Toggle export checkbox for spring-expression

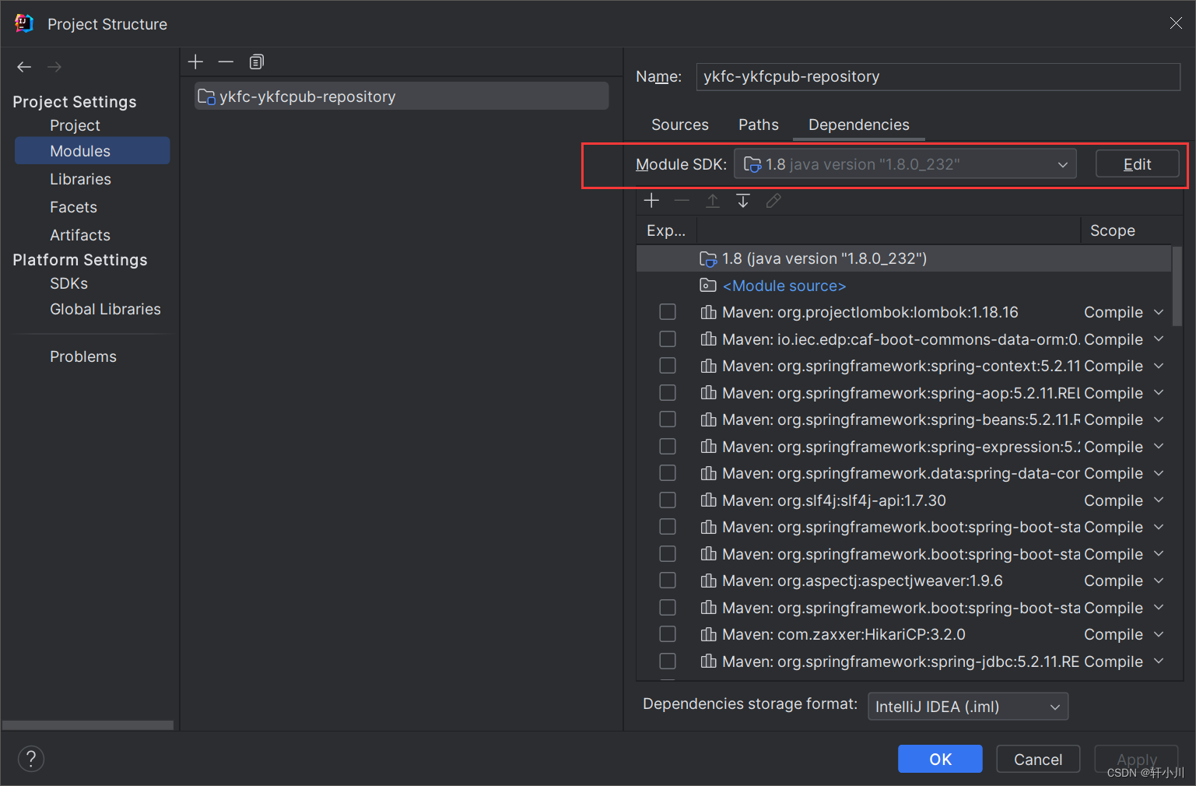(x=668, y=447)
